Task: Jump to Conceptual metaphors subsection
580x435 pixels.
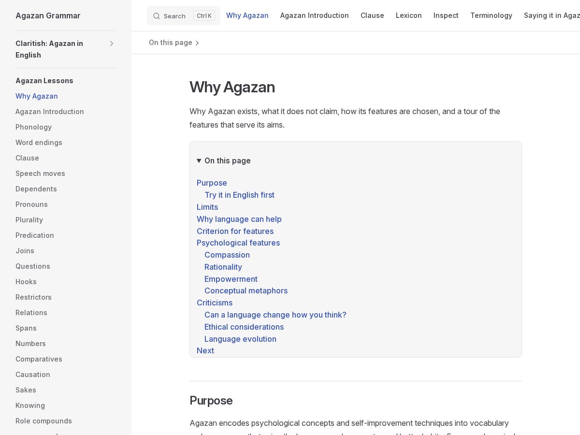Action: click(x=246, y=290)
